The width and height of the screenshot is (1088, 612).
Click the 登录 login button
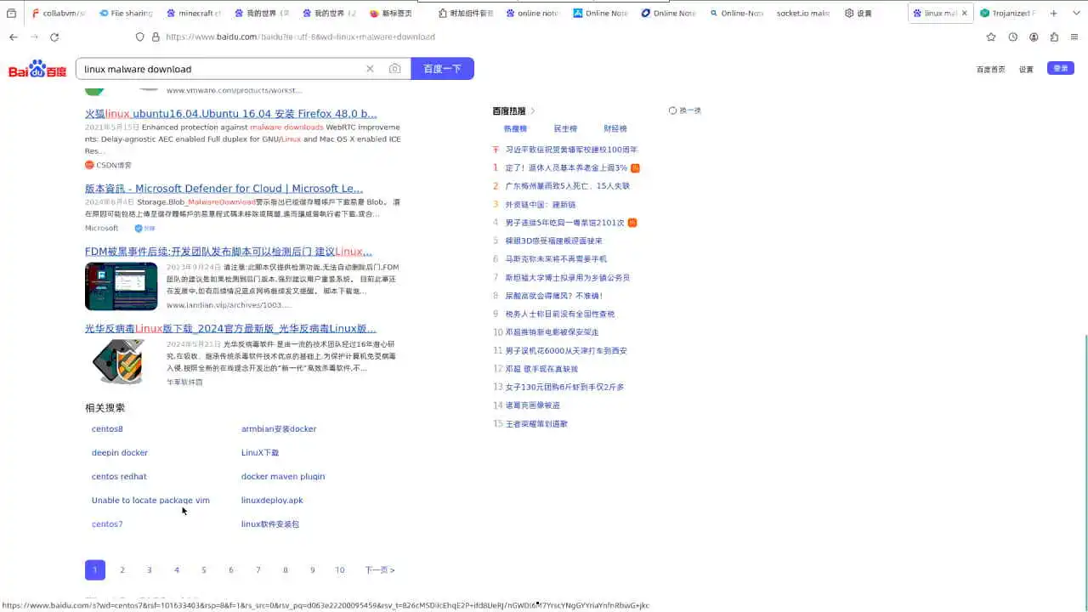click(1061, 68)
